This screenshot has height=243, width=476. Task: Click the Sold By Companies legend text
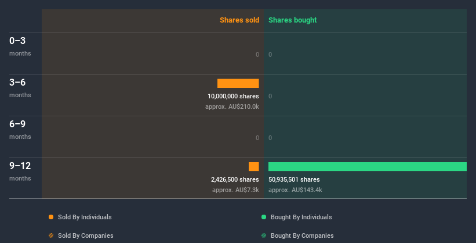click(86, 235)
